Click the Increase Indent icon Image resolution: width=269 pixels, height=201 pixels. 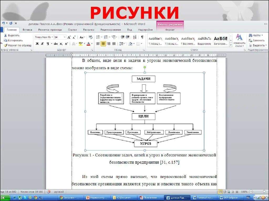click(128, 37)
